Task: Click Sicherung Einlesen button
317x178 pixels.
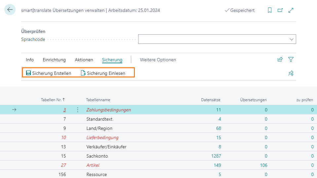Action: [103, 73]
